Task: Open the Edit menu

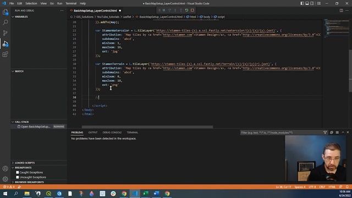Action: click(20, 3)
